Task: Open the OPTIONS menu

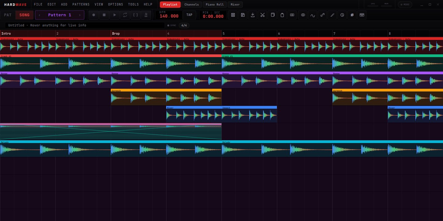Action: click(115, 5)
